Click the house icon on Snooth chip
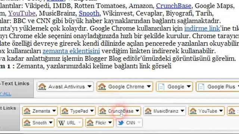The width and height of the screenshot is (239, 134). click(x=27, y=123)
